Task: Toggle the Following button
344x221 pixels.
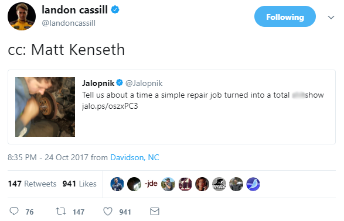Action: [x=285, y=16]
